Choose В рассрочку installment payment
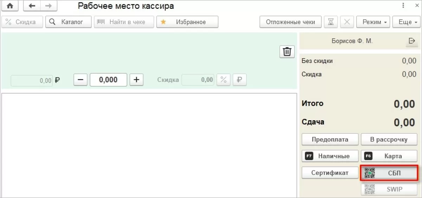422x198 pixels. point(389,139)
